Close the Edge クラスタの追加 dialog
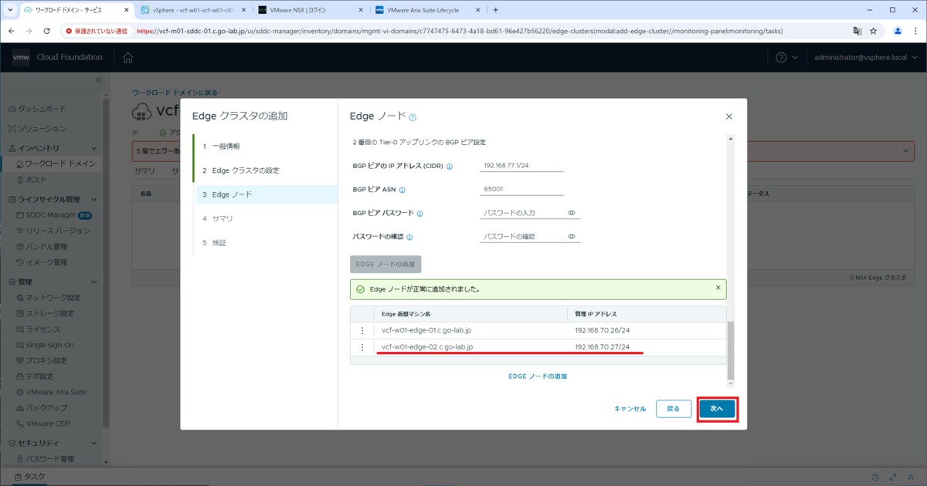The width and height of the screenshot is (927, 486). point(728,116)
